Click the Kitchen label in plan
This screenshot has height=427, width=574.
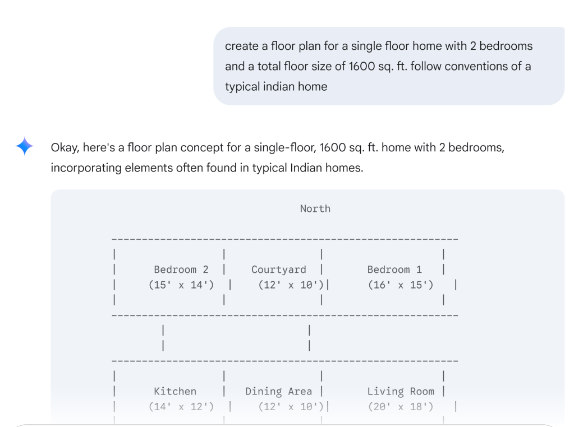(175, 391)
